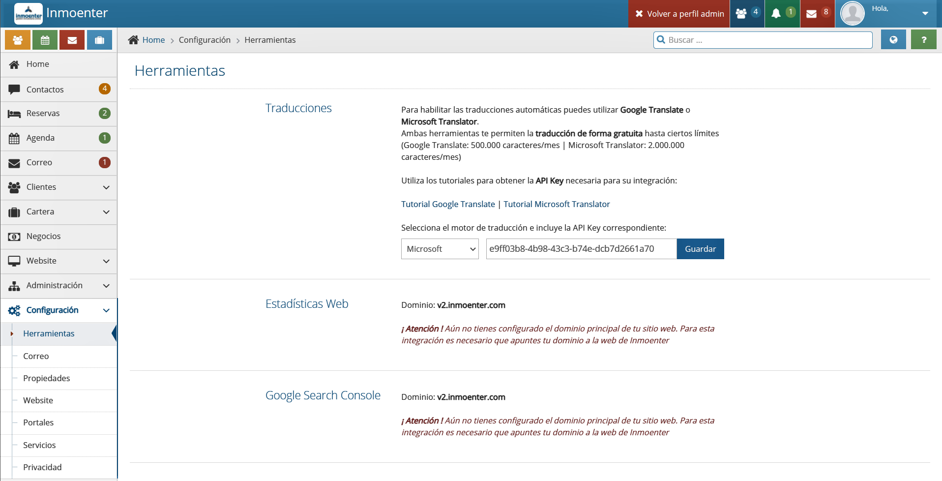Click the Contactos badge showing 4
The width and height of the screenshot is (942, 481).
[104, 89]
